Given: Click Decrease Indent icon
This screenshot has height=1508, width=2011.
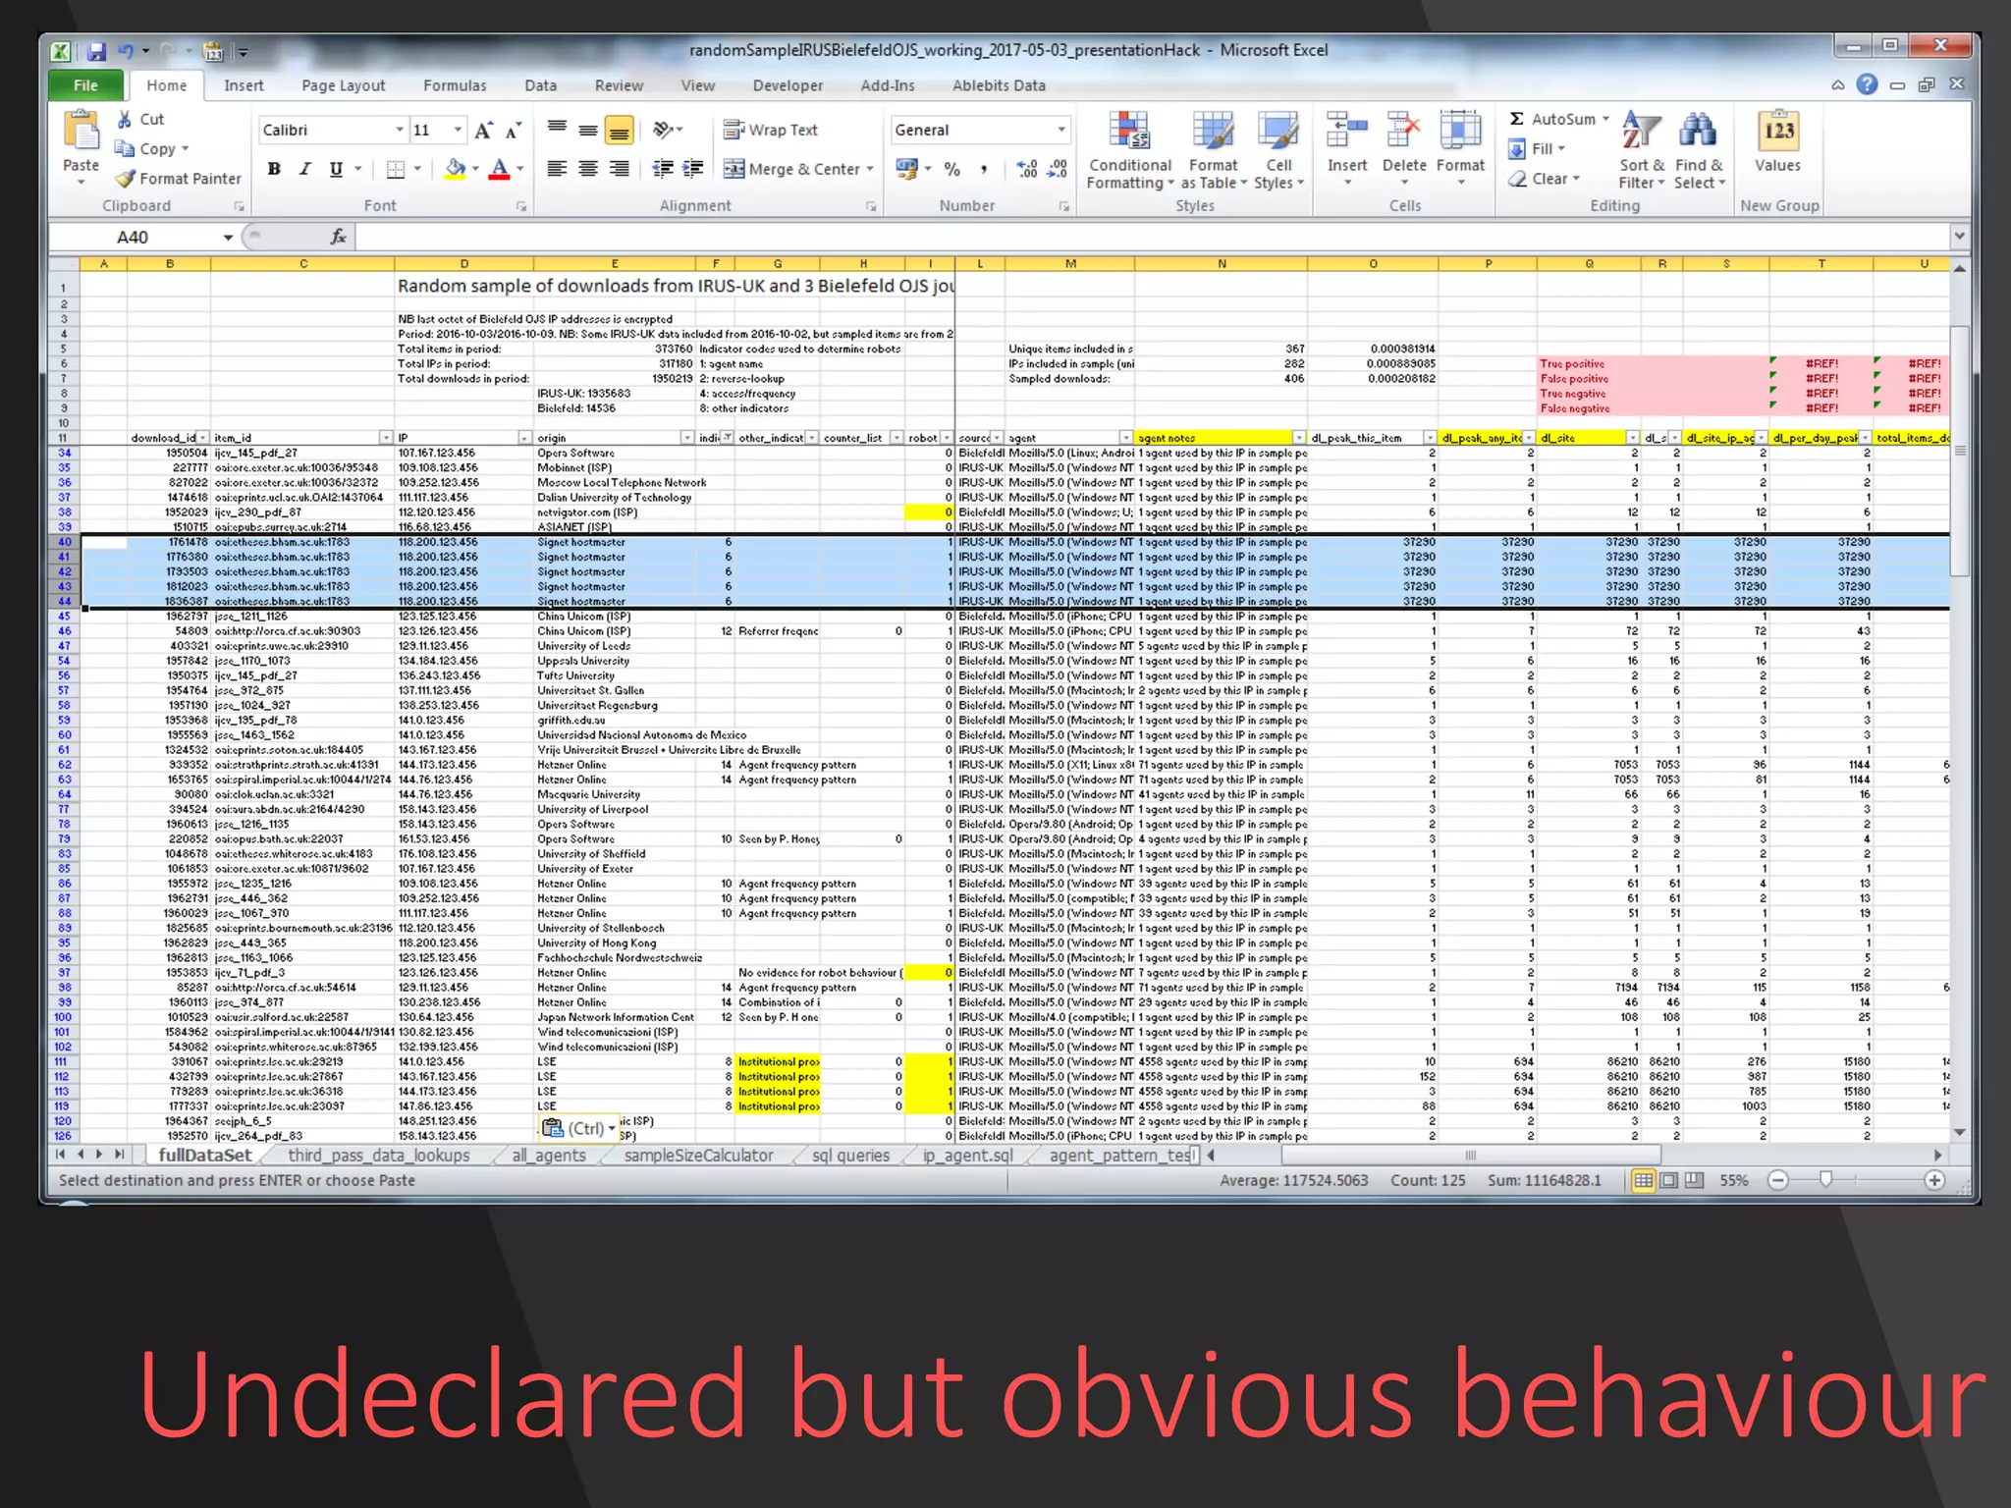Looking at the screenshot, I should [663, 169].
